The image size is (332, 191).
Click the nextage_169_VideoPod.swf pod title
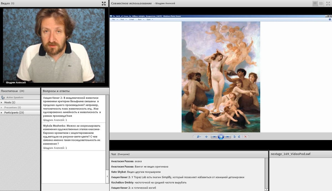[290, 154]
